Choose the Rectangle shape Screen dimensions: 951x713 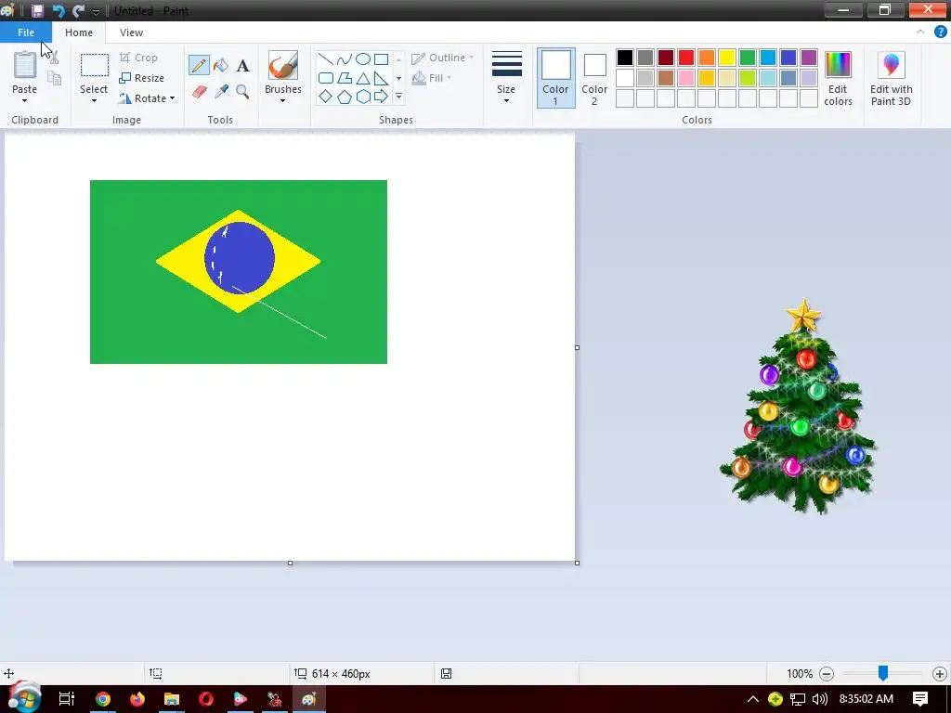[382, 59]
